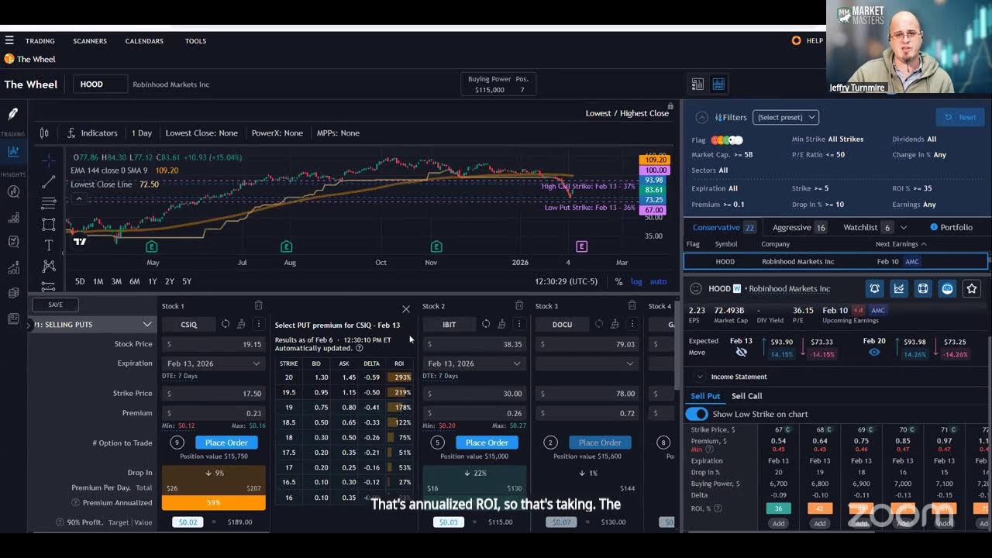Screen dimensions: 992x558
Task: Open the hamburger main menu
Action: 9,40
